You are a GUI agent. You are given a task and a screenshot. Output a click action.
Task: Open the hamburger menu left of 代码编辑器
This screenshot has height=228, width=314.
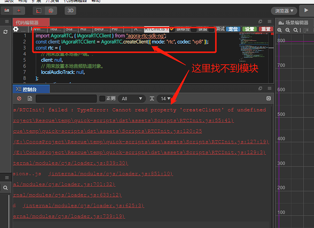[x=7, y=21]
